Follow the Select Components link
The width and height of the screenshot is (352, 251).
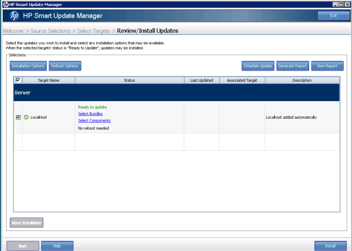[x=94, y=121]
